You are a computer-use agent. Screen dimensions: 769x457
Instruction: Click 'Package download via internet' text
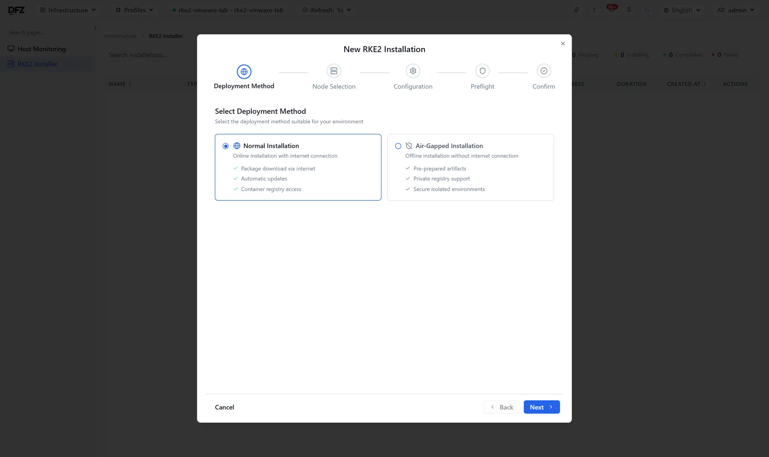point(278,169)
